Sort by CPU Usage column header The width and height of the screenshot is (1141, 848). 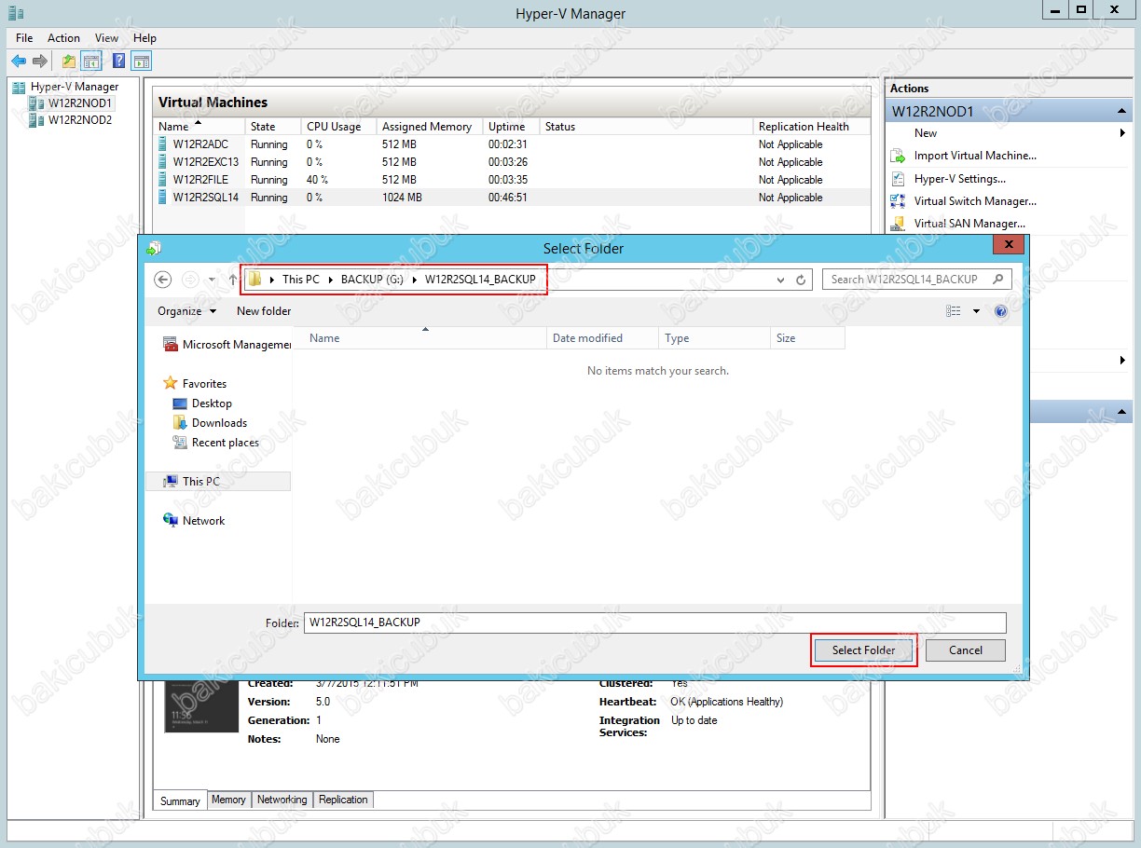coord(337,127)
